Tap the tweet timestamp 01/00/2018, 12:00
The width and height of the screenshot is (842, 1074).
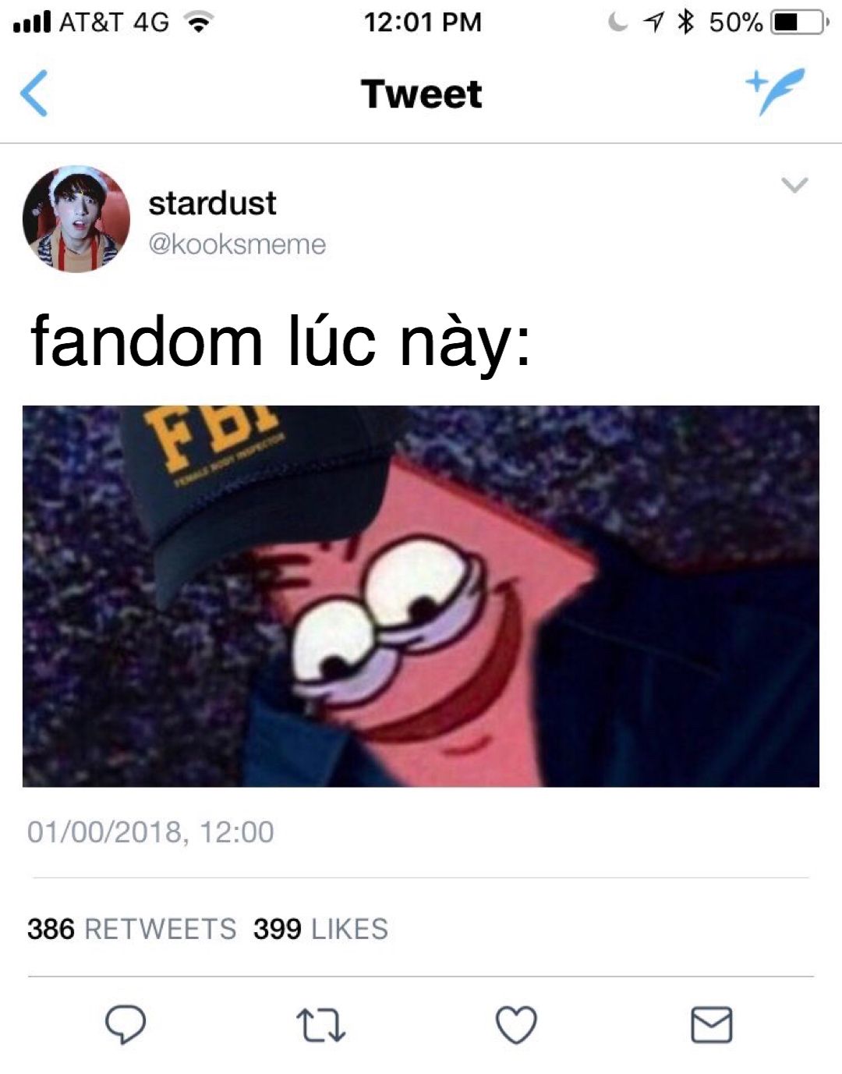click(150, 832)
